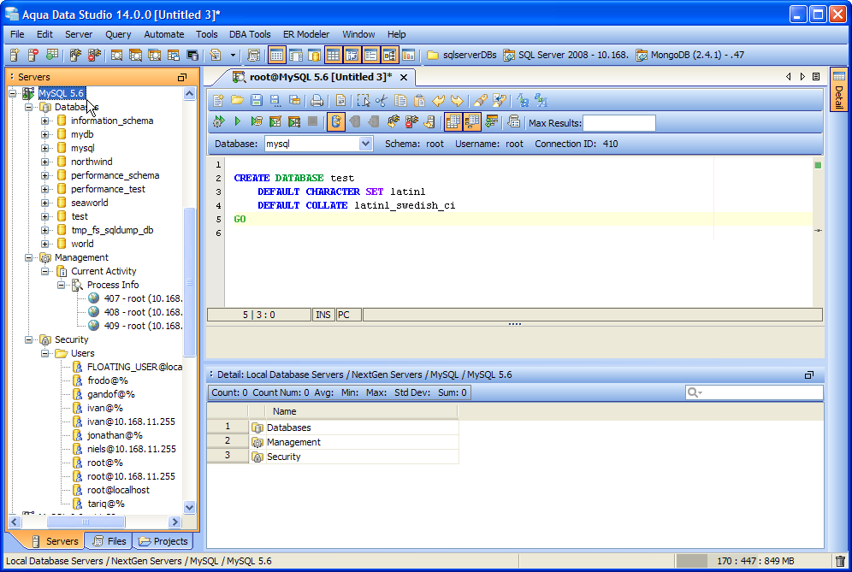This screenshot has width=852, height=572.
Task: Open the DBA Tools menu
Action: (250, 34)
